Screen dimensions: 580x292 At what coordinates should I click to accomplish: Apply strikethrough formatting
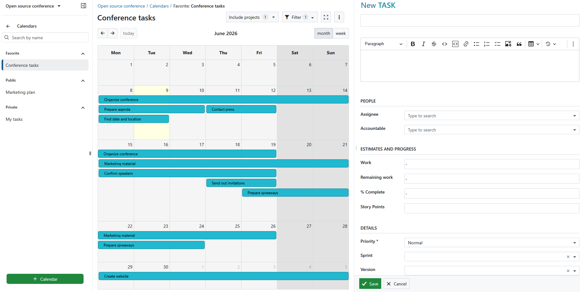tap(434, 44)
